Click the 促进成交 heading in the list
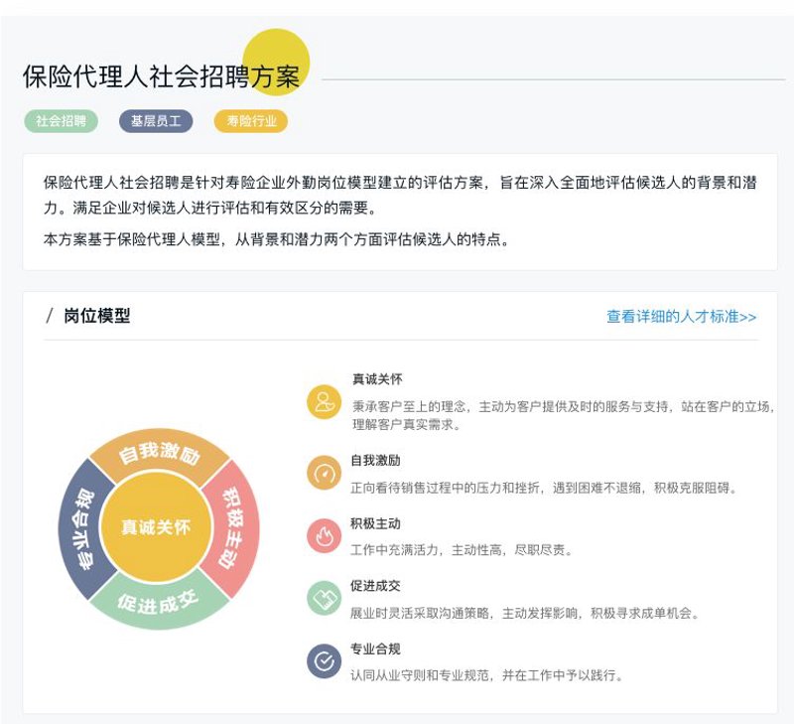The image size is (794, 724). click(376, 586)
